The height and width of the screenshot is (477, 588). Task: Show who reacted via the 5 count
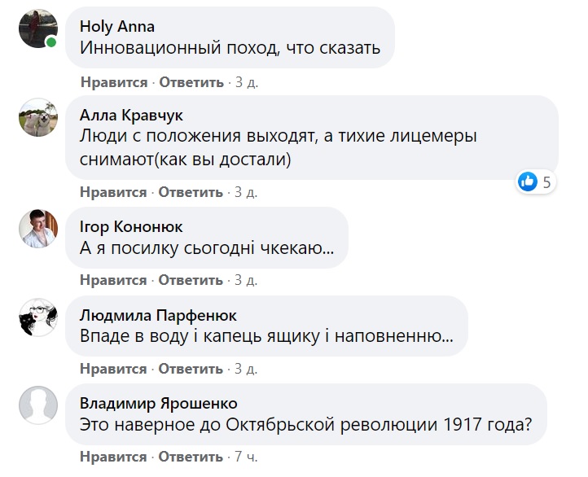click(547, 182)
